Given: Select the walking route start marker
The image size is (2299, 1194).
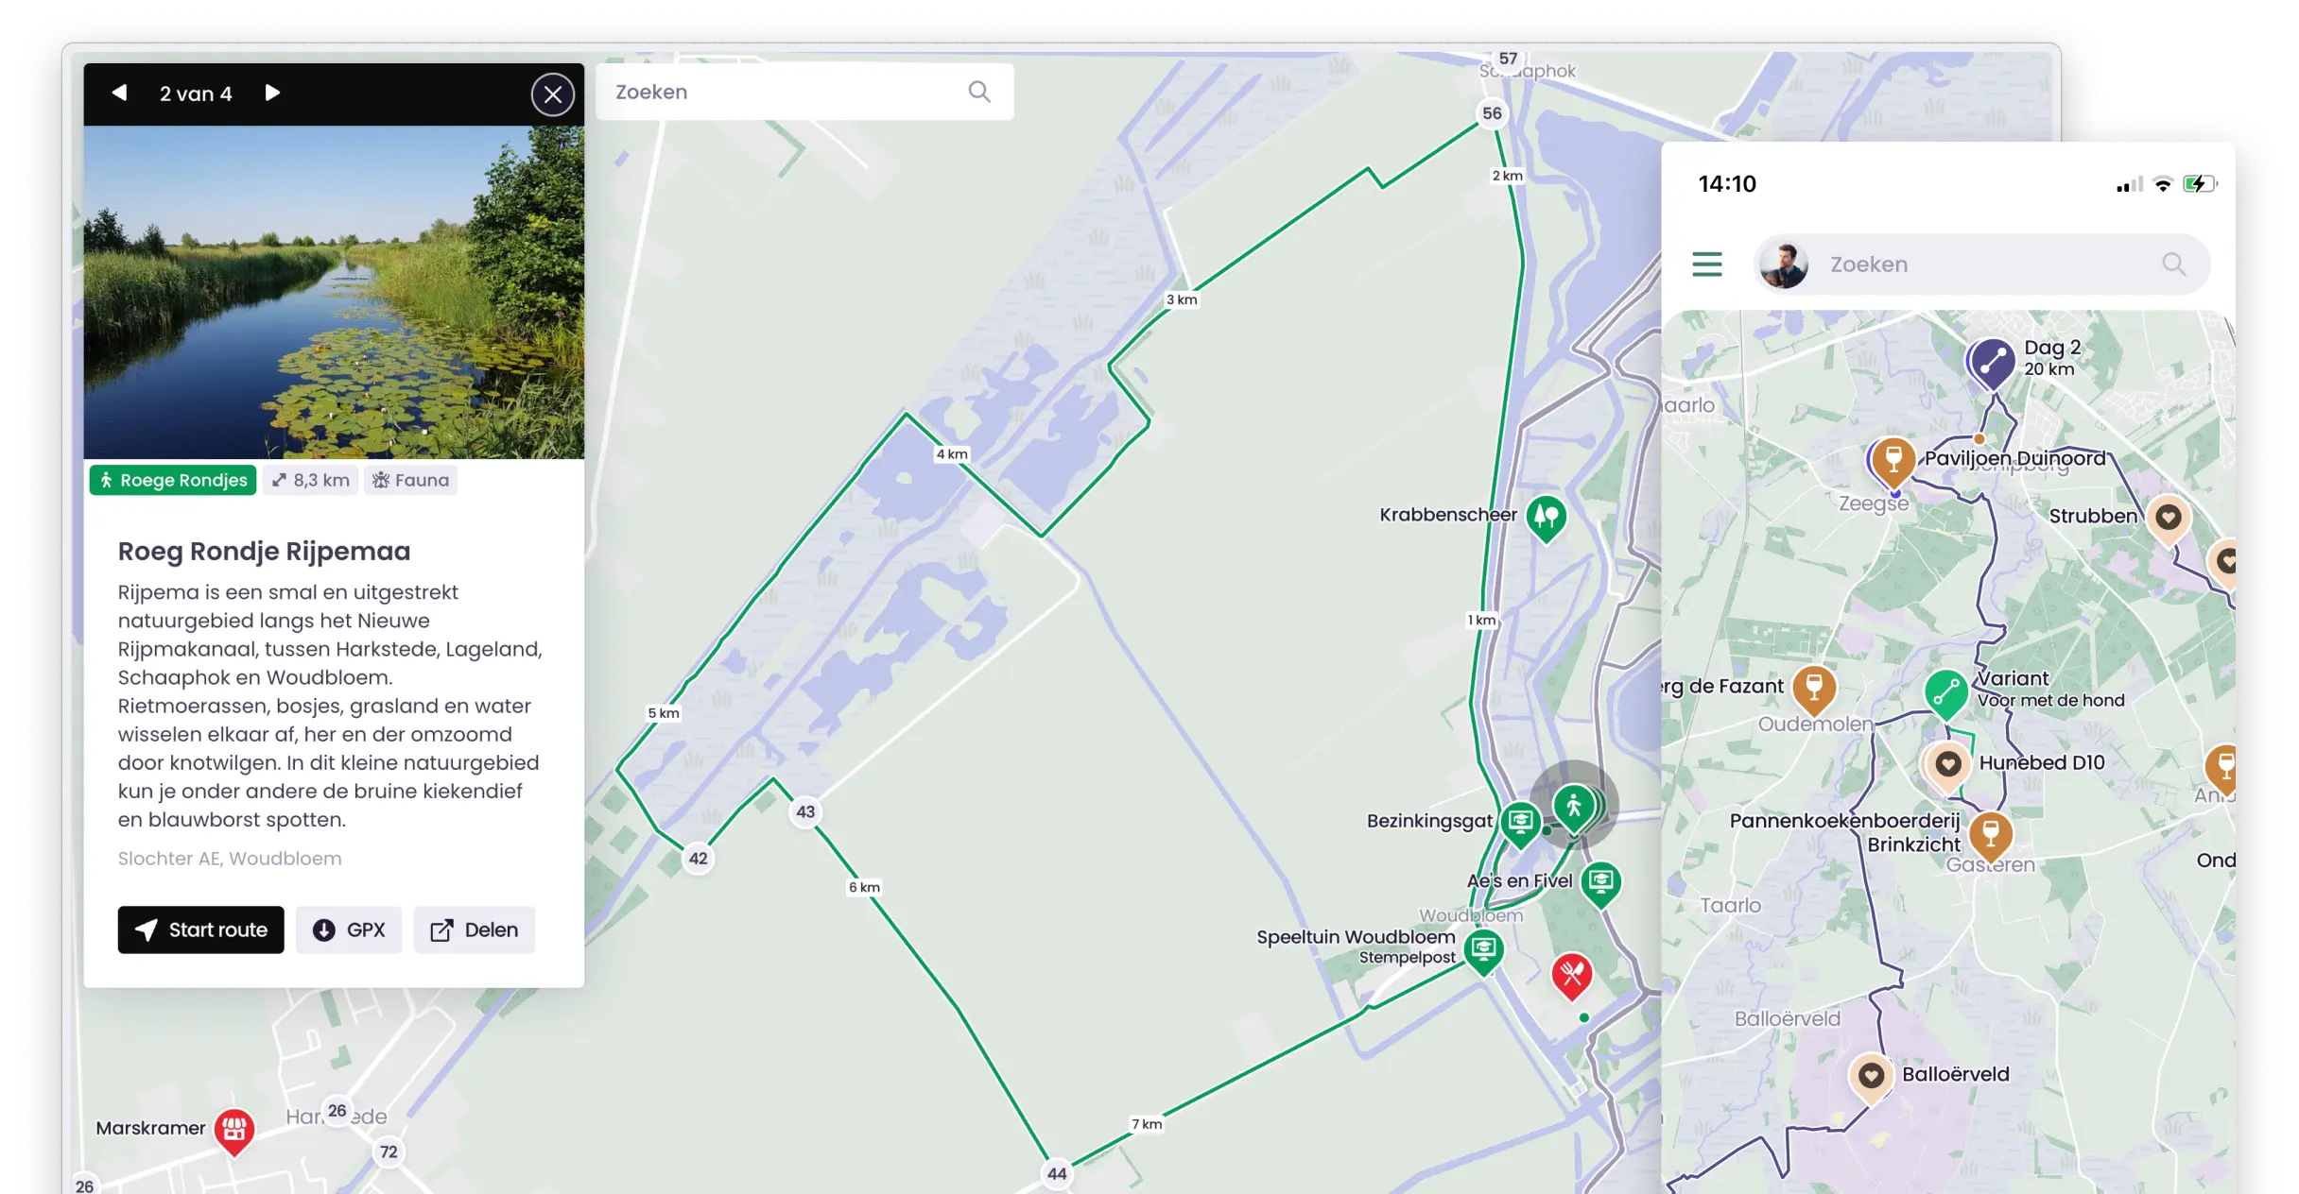Looking at the screenshot, I should pyautogui.click(x=1574, y=809).
